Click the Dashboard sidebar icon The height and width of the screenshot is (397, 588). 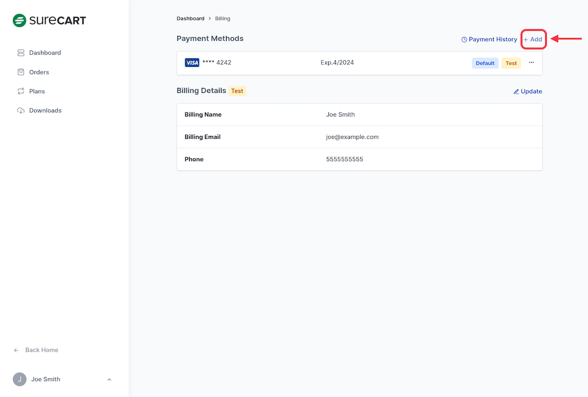coord(20,52)
